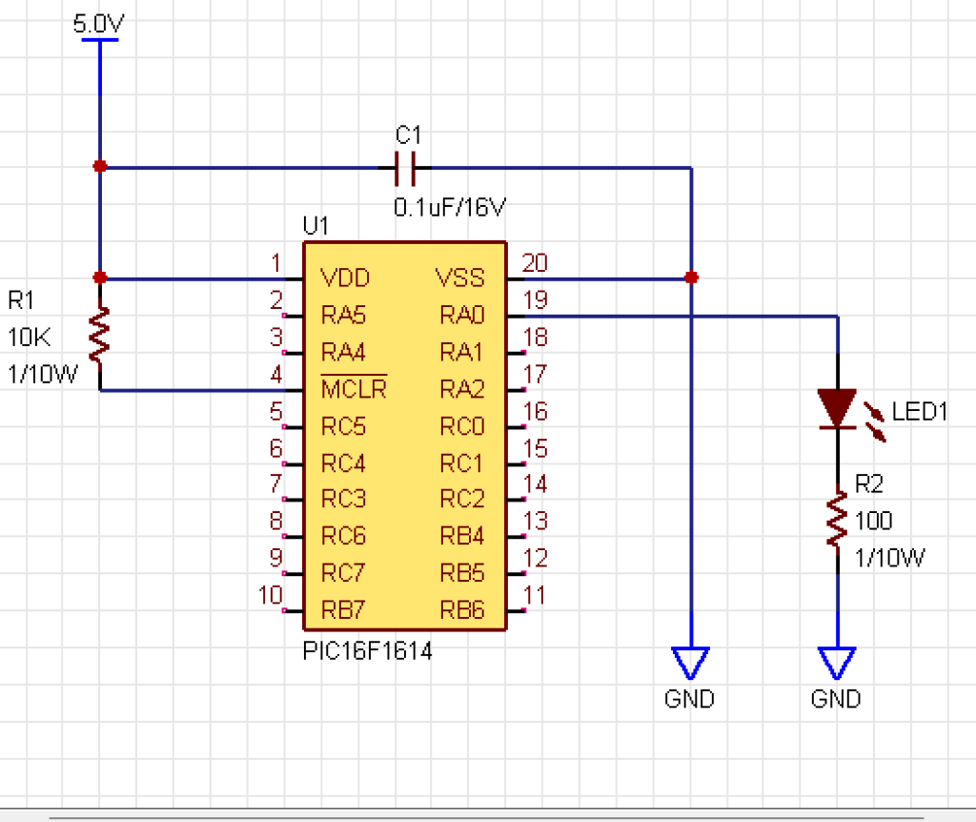Click the MCLR pin label on U1
Image resolution: width=976 pixels, height=822 pixels.
tap(354, 389)
